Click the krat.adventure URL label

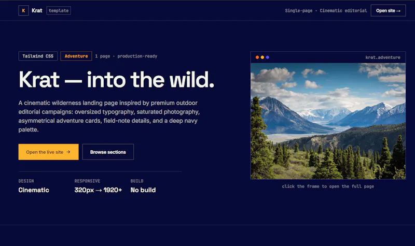(383, 57)
